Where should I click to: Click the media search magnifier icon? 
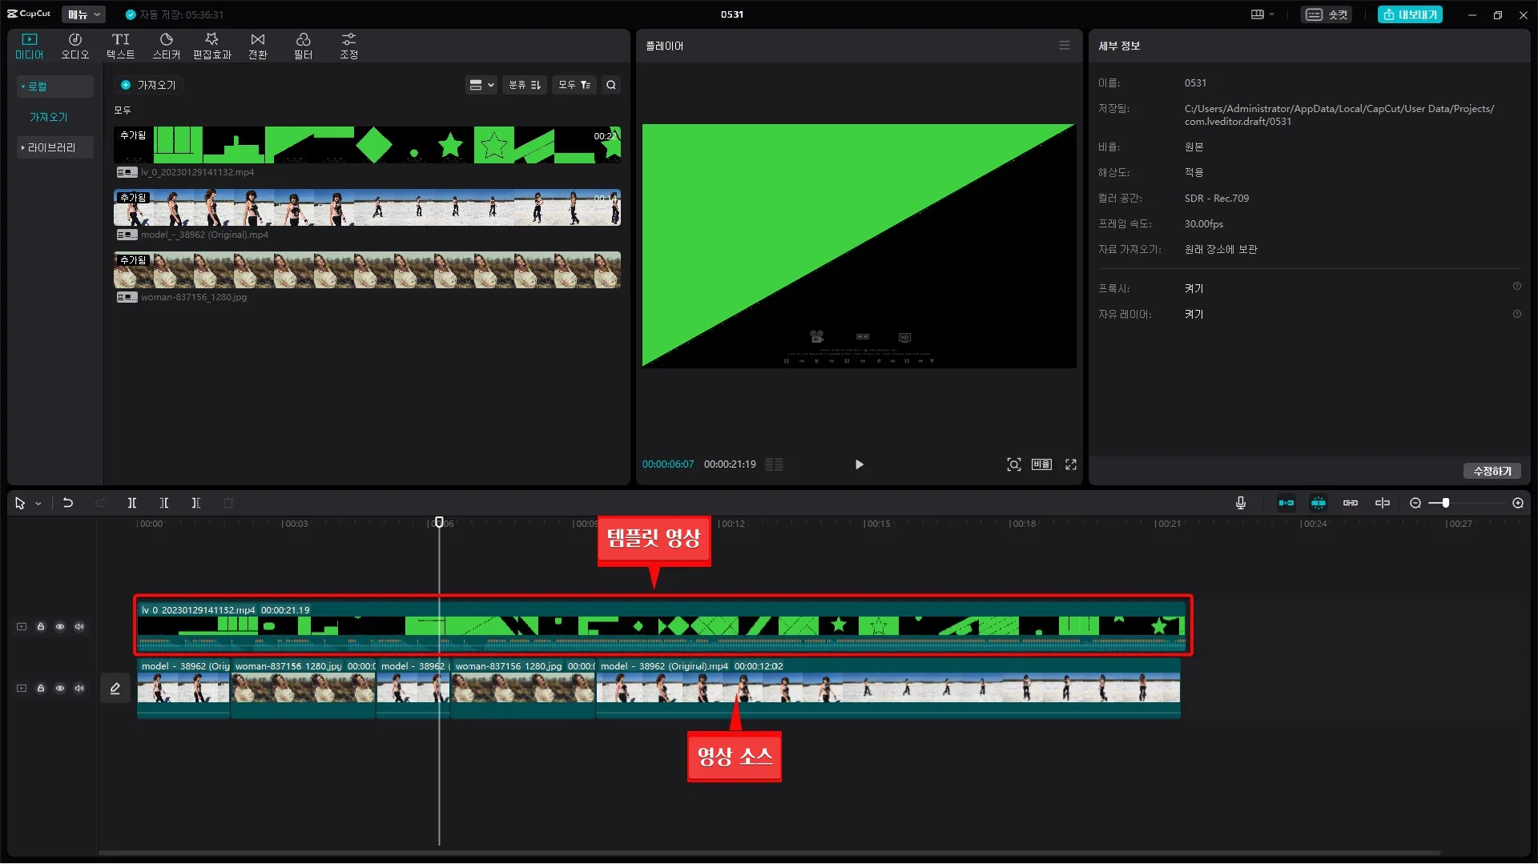coord(611,85)
